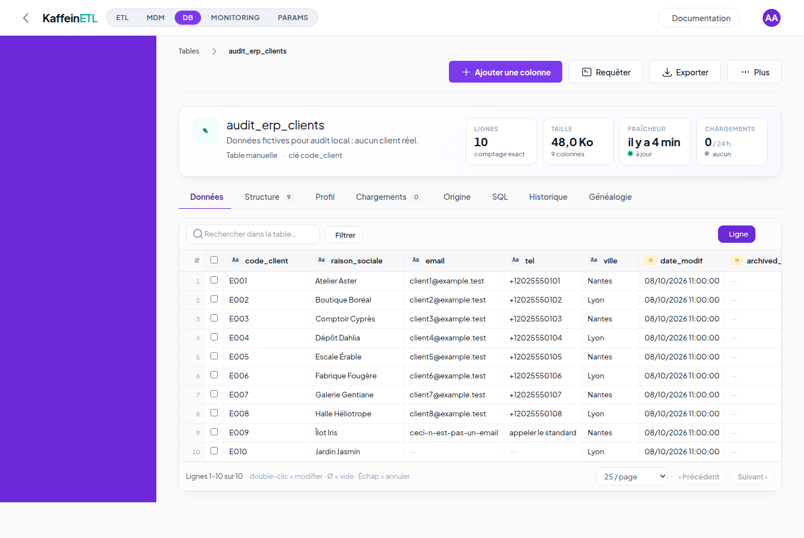Viewport: 804px width, 538px height.
Task: Check the row checkbox for E008
Action: 214,413
